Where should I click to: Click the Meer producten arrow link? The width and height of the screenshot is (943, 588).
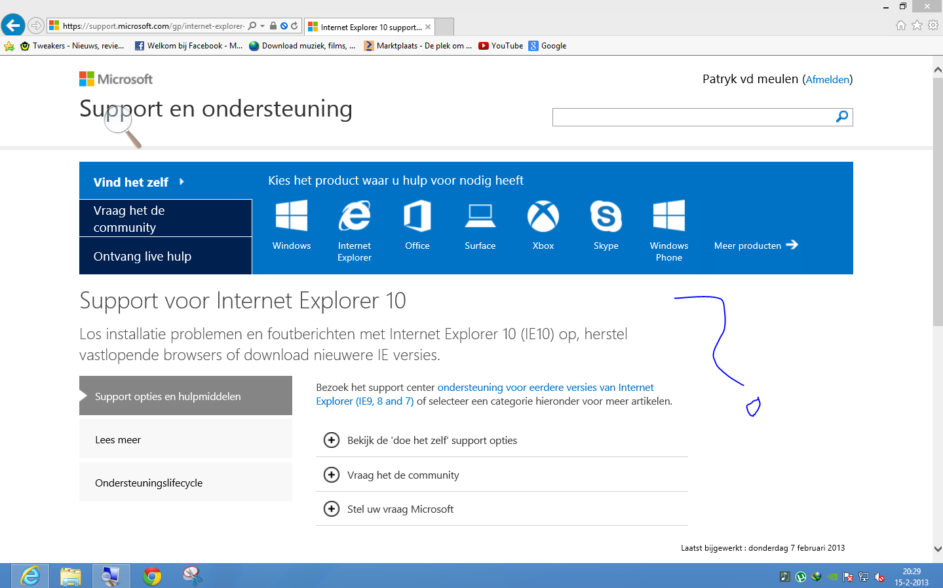756,245
